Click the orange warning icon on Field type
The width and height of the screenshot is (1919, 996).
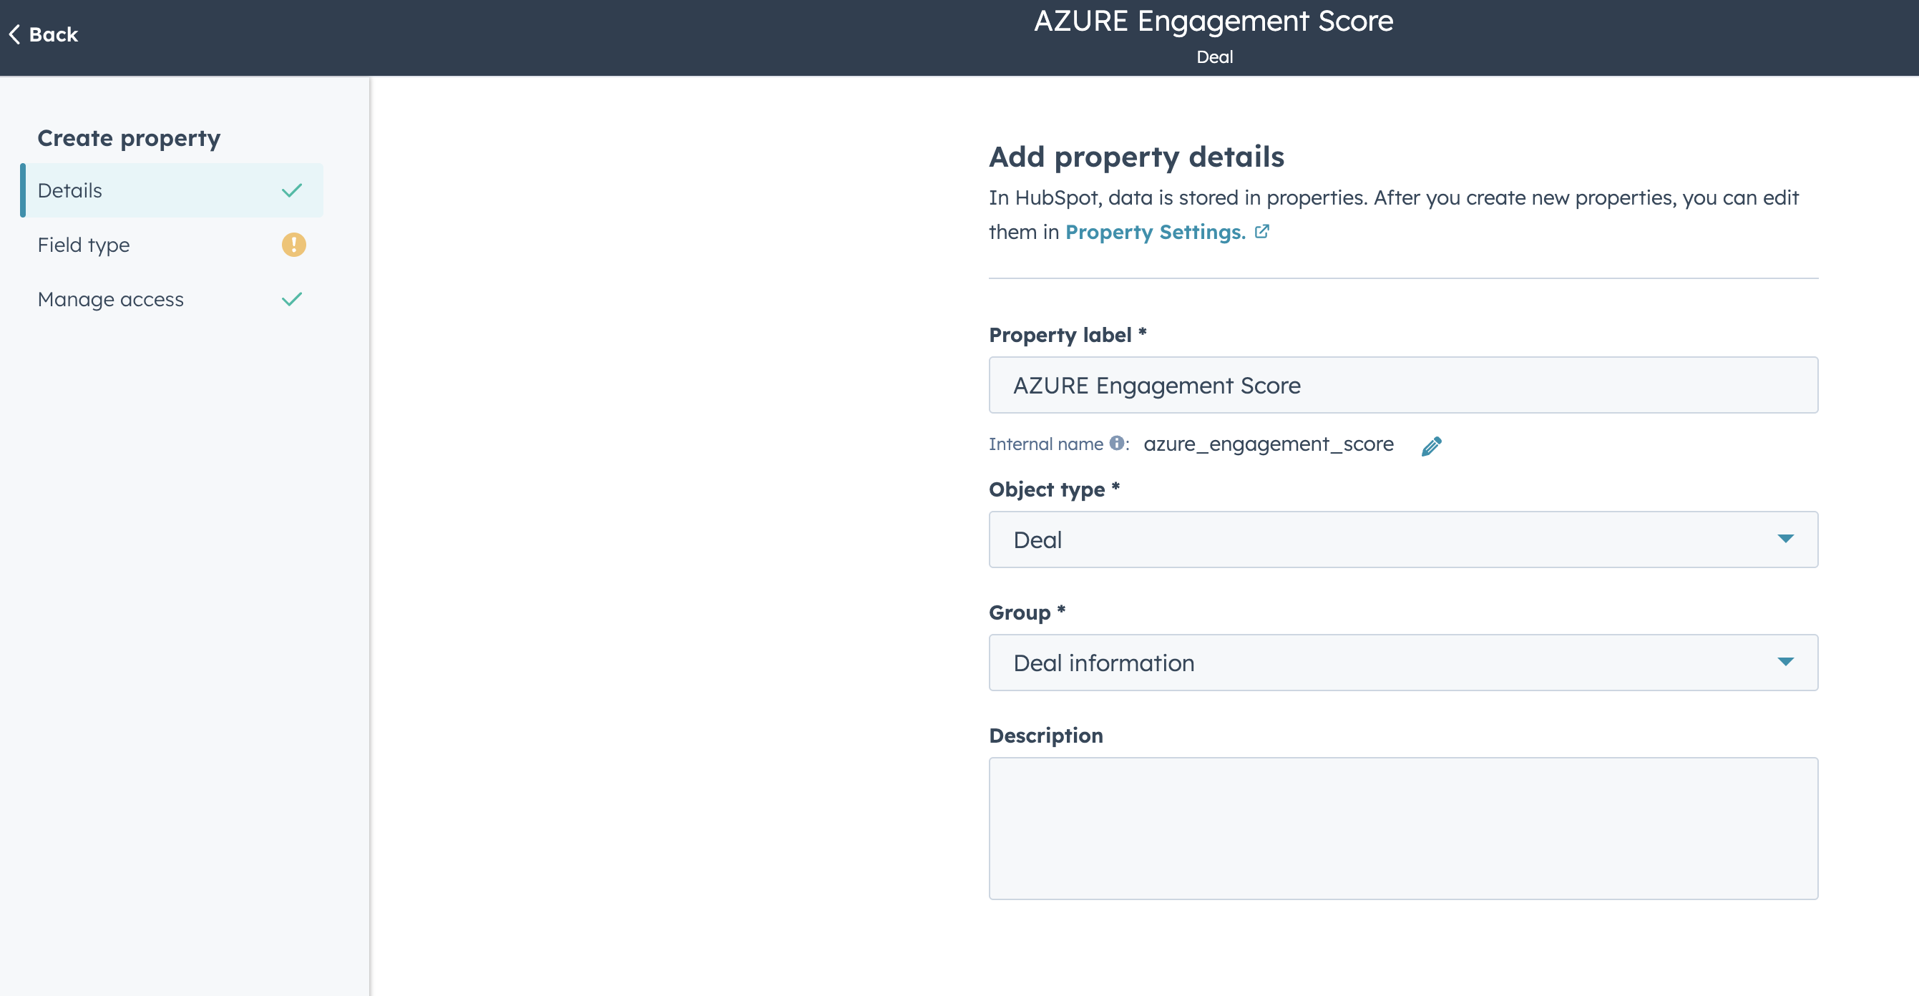click(293, 244)
